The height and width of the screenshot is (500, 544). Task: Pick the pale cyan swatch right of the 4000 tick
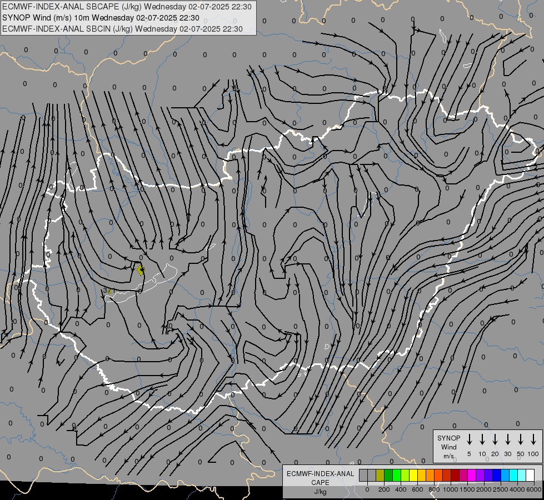coord(521,475)
